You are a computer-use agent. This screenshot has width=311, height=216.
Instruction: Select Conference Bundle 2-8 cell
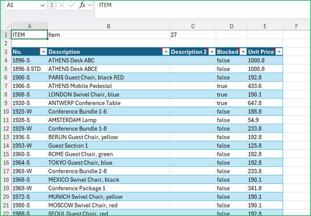[109, 171]
